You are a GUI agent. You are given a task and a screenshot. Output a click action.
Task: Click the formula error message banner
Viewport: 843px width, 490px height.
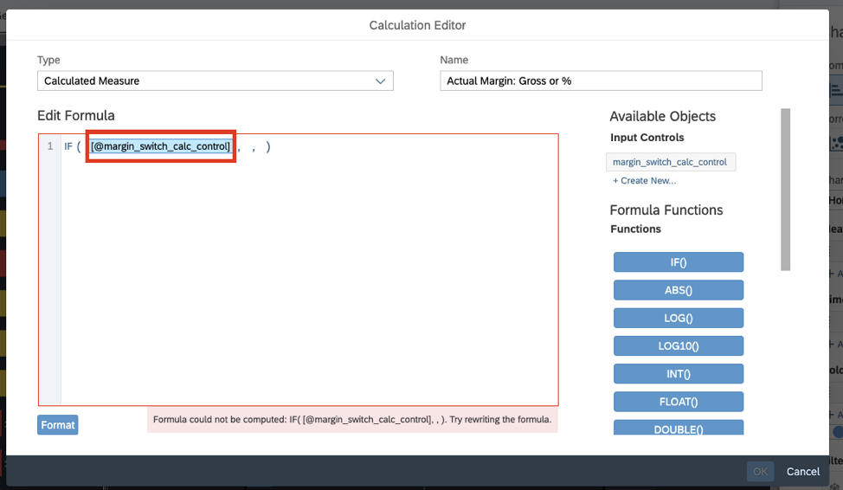tap(351, 420)
